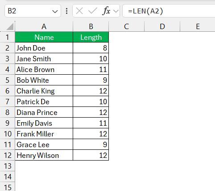Select the length cell next to Diana Prince
Viewport: 215px width, 191px height.
(91, 112)
